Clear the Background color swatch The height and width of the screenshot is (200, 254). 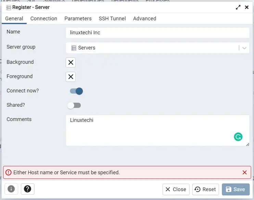click(x=71, y=62)
